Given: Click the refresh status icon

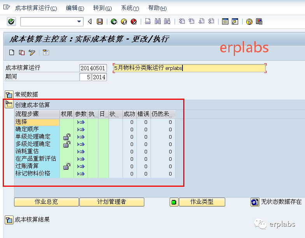Looking at the screenshot, I should tap(255, 202).
